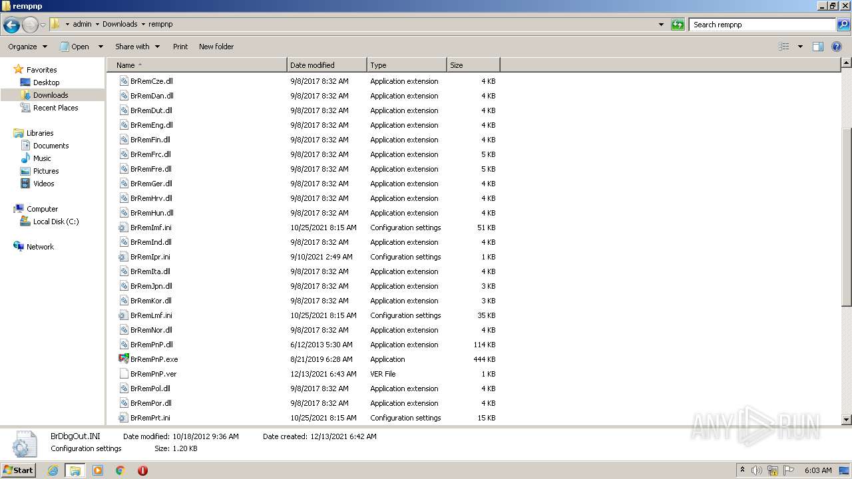Open Network in the navigation pane
Viewport: 852px width, 479px height.
(40, 247)
